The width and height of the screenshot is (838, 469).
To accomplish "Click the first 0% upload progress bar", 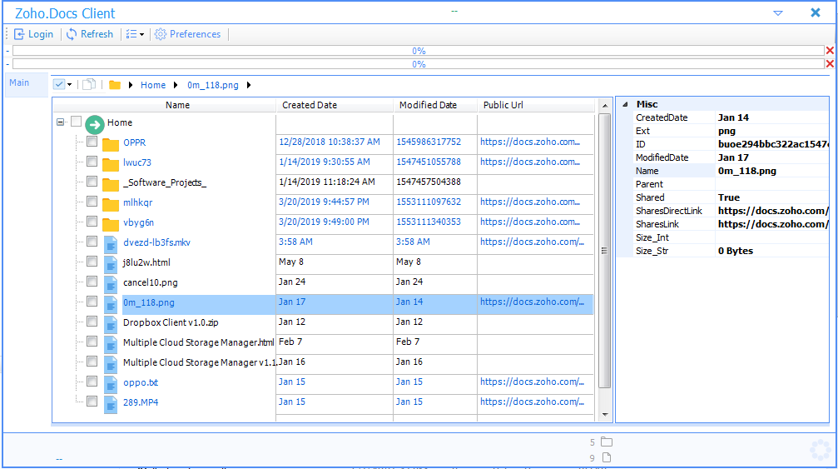I will pos(419,51).
